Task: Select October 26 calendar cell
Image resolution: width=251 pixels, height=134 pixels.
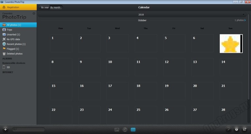Action: pos(174,115)
